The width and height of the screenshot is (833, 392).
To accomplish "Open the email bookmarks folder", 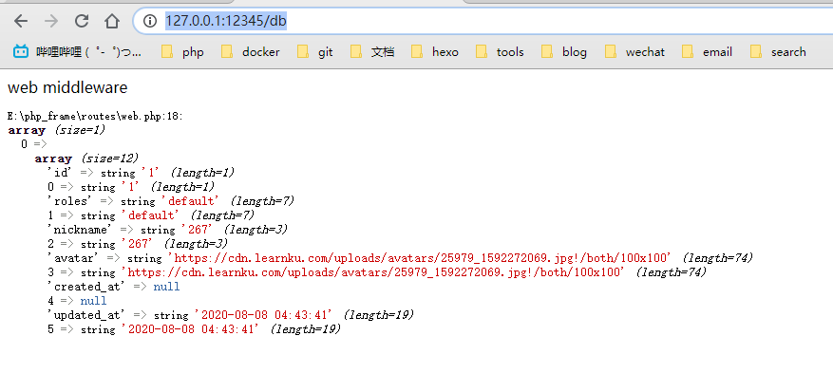I will (707, 52).
